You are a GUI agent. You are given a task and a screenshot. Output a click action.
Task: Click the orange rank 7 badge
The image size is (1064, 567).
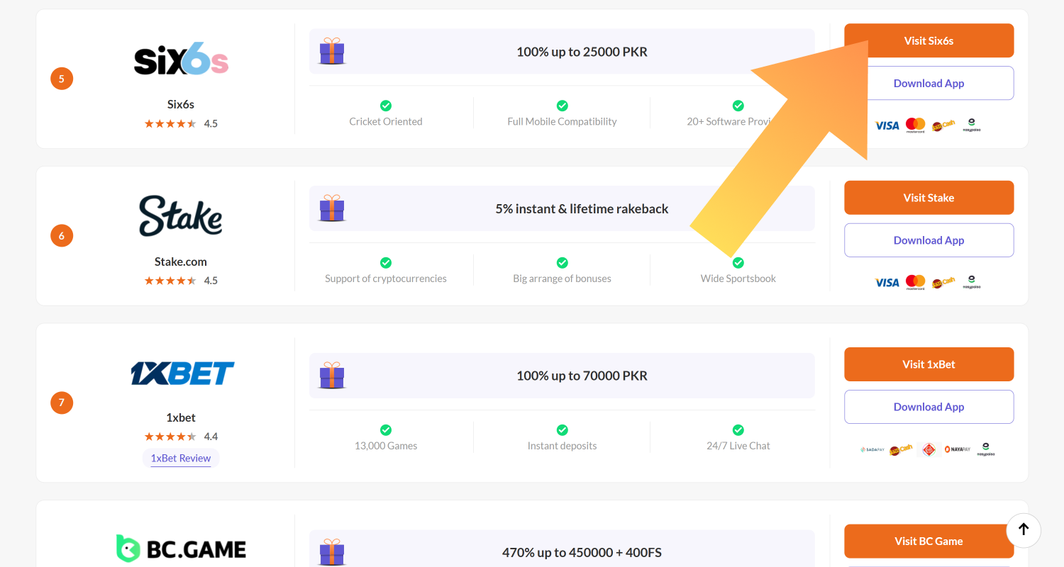62,403
